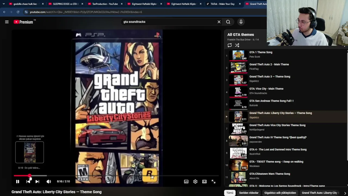Show more filter chips with right chevron
The width and height of the screenshot is (348, 196).
[x=345, y=193]
